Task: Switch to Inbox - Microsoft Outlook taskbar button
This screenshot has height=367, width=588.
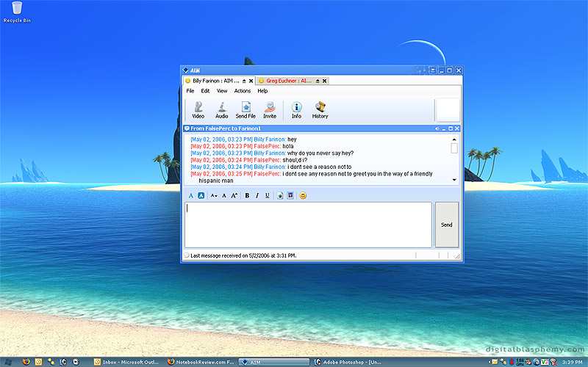Action: pyautogui.click(x=126, y=362)
